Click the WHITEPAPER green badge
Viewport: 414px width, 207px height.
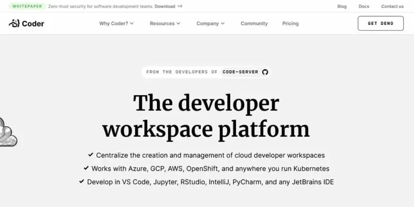[x=27, y=6]
